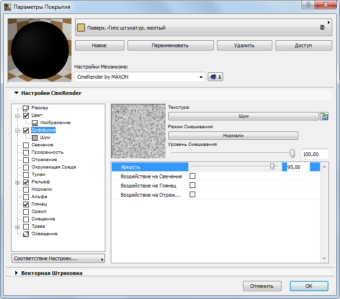Select the Изображение image icon under Цвет

click(x=35, y=123)
